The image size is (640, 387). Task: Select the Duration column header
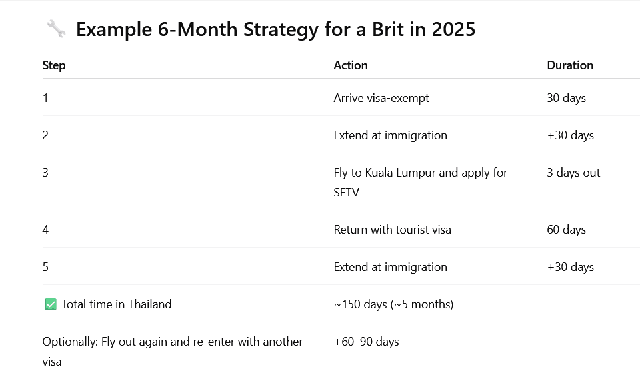pos(570,65)
